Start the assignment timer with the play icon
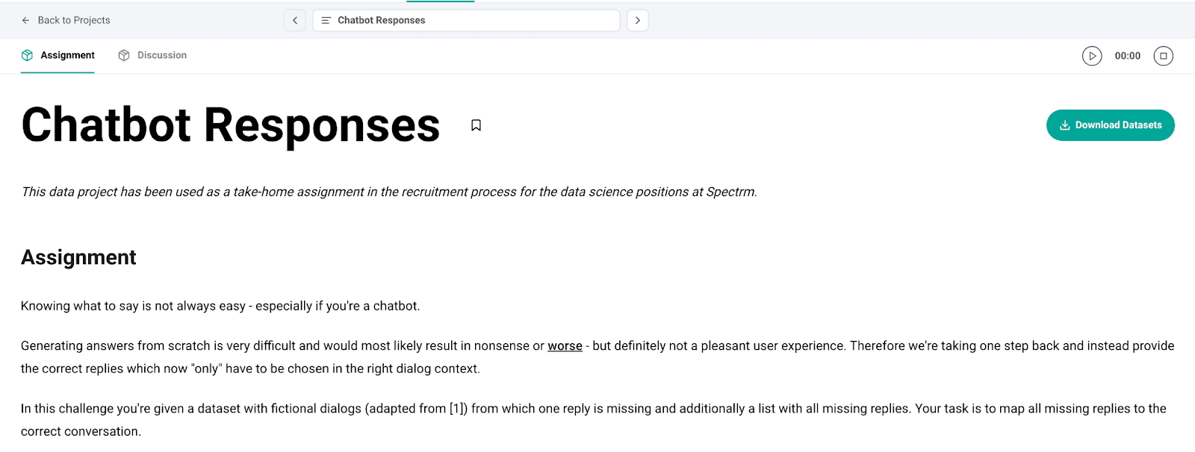This screenshot has width=1195, height=452. 1092,55
